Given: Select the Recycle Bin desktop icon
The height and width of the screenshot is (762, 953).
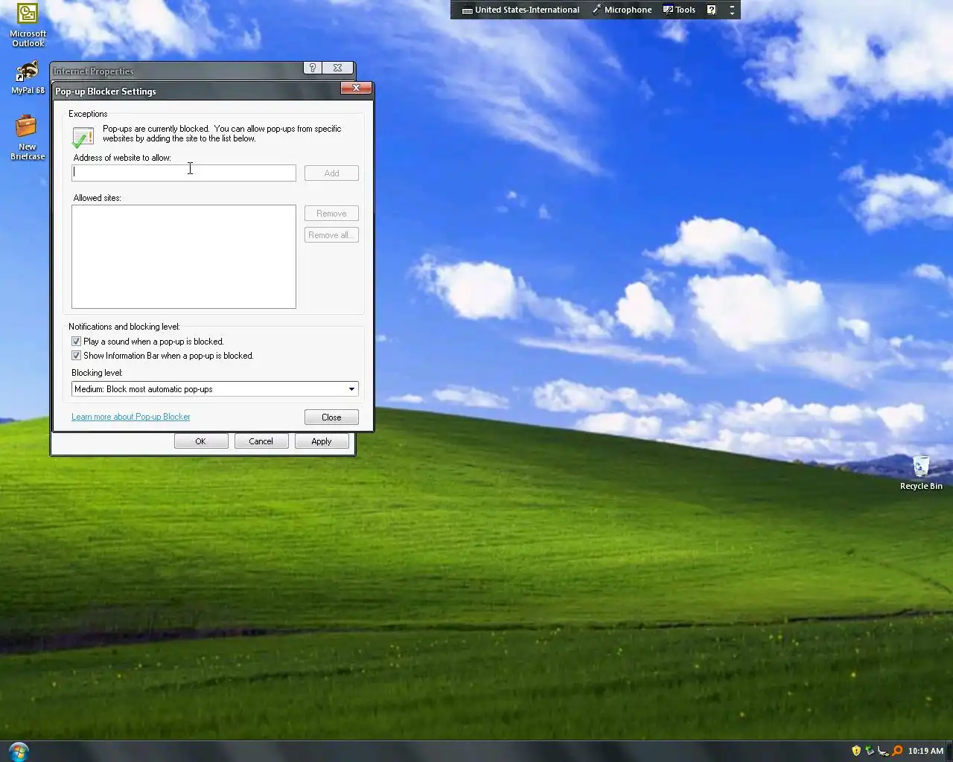Looking at the screenshot, I should click(x=921, y=473).
